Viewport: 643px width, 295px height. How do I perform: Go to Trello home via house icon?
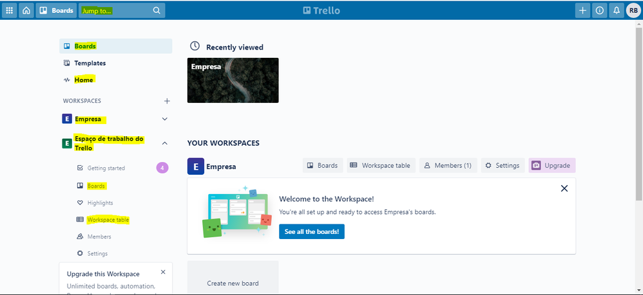[26, 11]
